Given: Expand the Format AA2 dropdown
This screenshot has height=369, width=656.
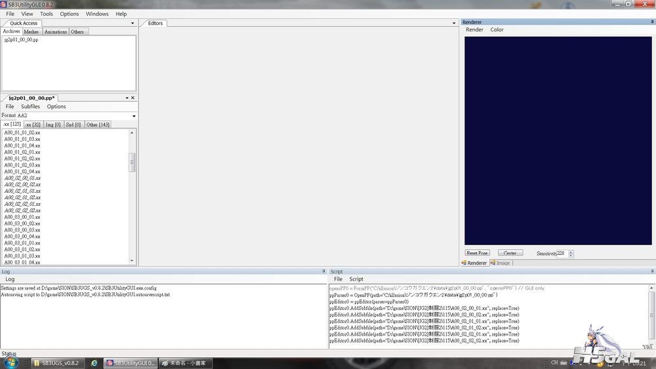Looking at the screenshot, I should coord(134,116).
